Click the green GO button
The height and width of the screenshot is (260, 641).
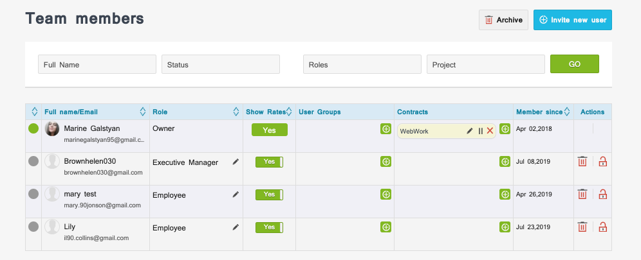(x=575, y=64)
